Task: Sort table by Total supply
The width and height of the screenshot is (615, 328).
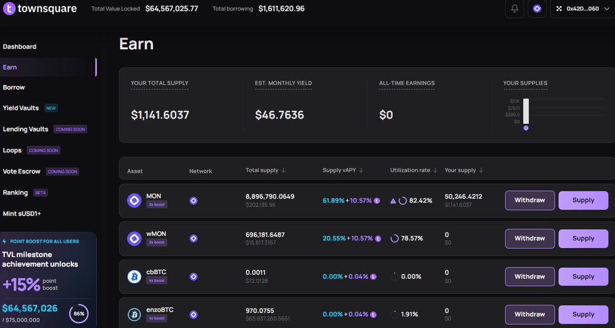Action: pos(265,170)
